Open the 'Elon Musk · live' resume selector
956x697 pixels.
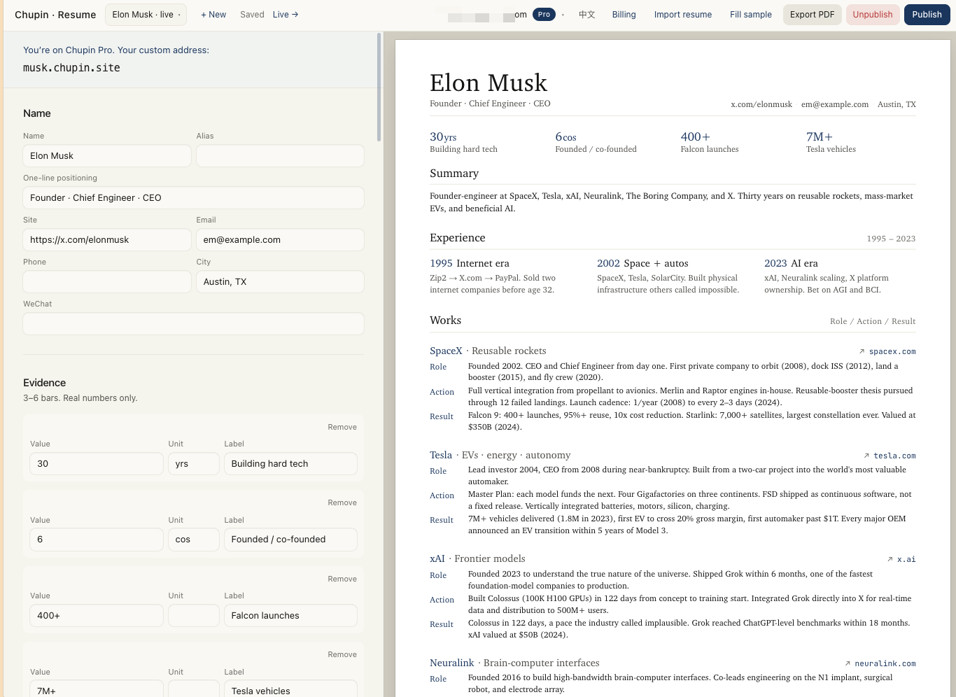pyautogui.click(x=146, y=15)
